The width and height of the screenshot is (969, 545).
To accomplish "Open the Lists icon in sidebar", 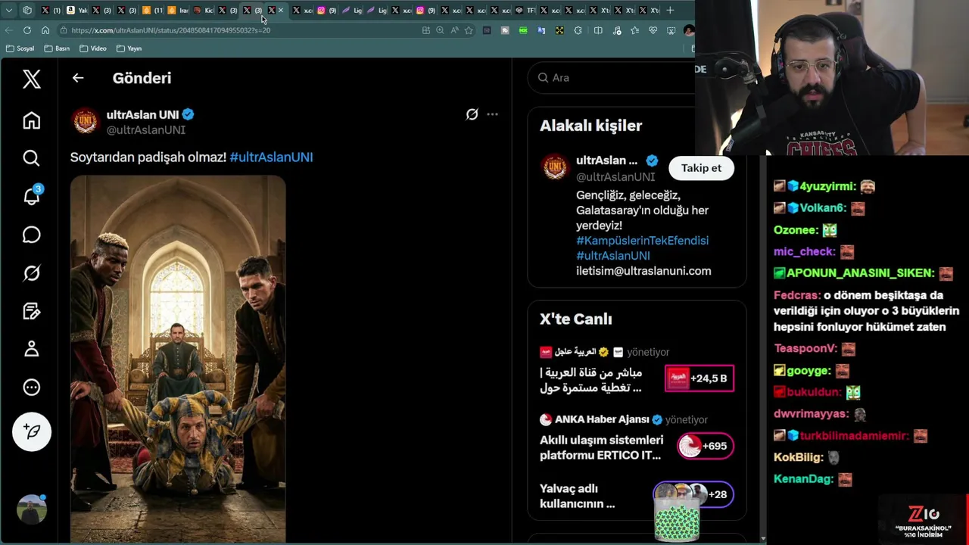I will 31,311.
